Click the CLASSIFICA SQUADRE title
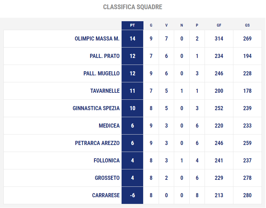The width and height of the screenshot is (266, 208). [x=133, y=7]
